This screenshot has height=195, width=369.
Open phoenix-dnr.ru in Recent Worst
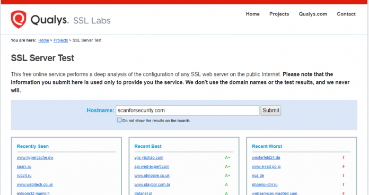pyautogui.click(x=265, y=184)
